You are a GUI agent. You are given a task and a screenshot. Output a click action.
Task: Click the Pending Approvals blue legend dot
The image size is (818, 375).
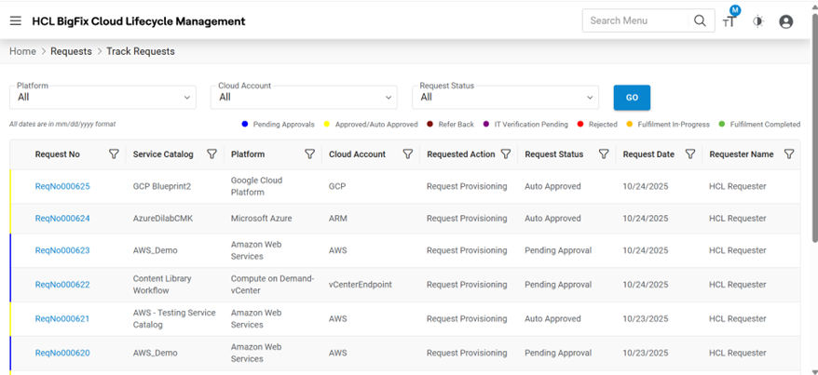[245, 124]
